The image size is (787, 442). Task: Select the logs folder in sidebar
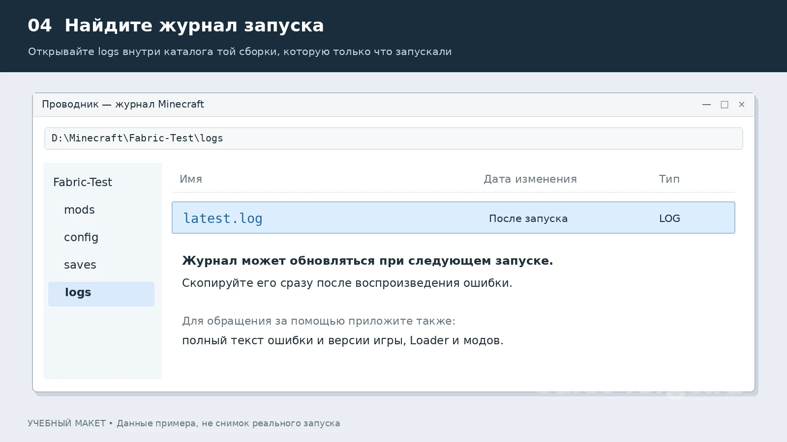coord(101,294)
